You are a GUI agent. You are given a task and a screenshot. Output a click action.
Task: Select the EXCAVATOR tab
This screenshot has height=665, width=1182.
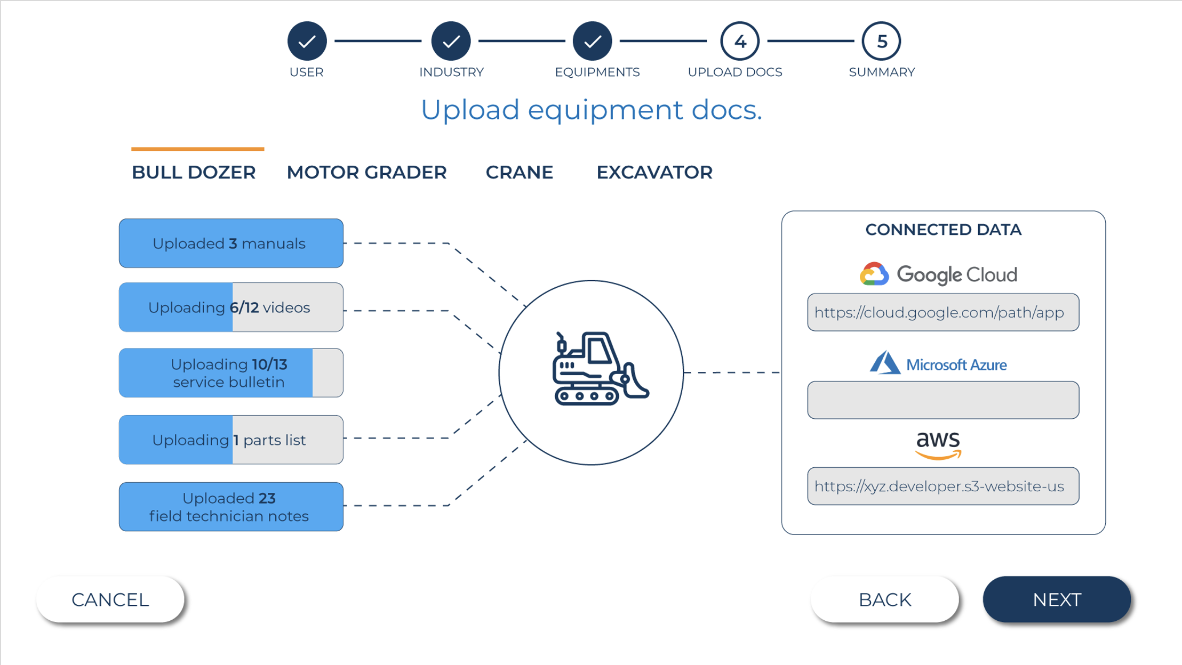click(654, 172)
